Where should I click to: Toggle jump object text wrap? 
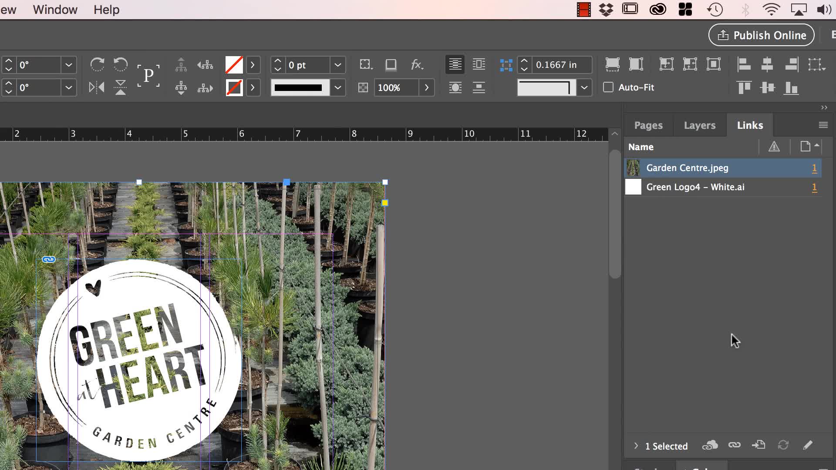[x=479, y=87]
